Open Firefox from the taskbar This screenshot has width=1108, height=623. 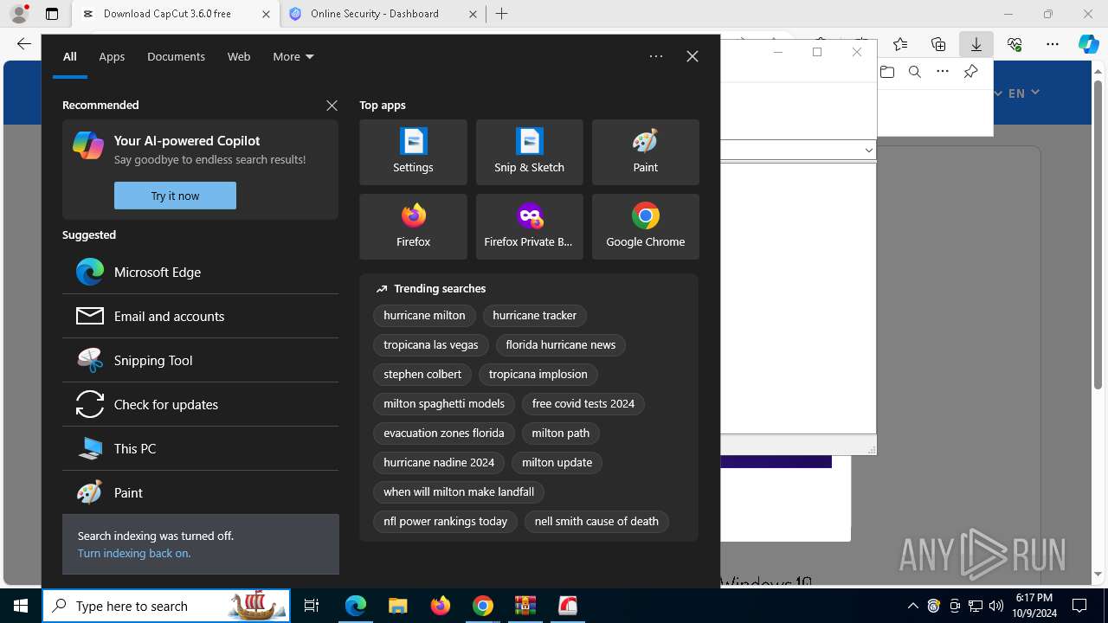click(441, 606)
